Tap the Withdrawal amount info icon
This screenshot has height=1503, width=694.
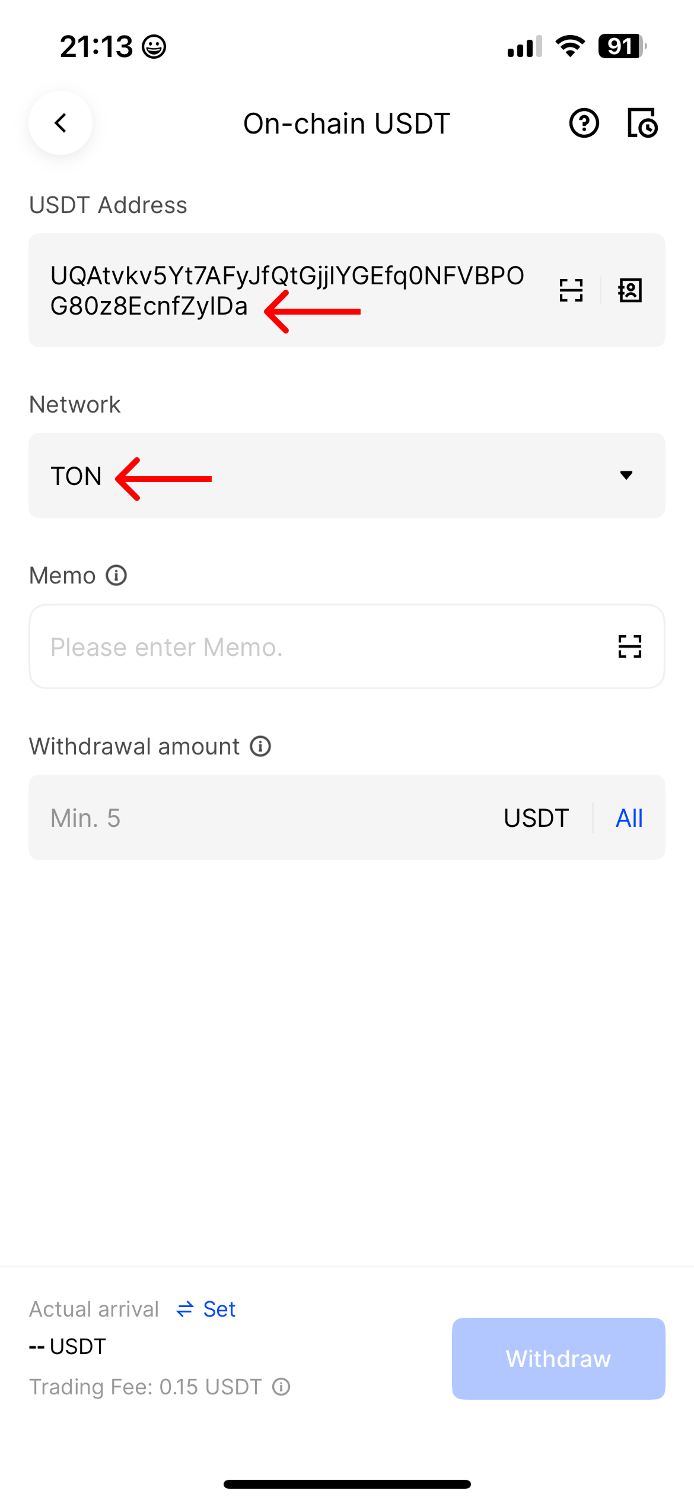click(260, 746)
